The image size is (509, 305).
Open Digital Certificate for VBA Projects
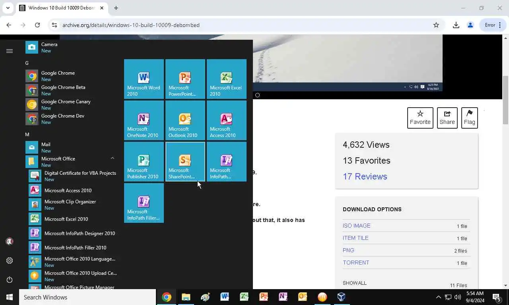73,176
